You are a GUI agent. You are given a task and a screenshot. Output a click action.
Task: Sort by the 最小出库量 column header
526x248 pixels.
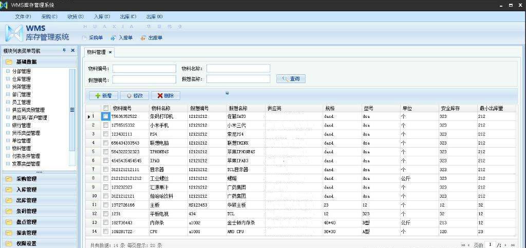coord(497,109)
